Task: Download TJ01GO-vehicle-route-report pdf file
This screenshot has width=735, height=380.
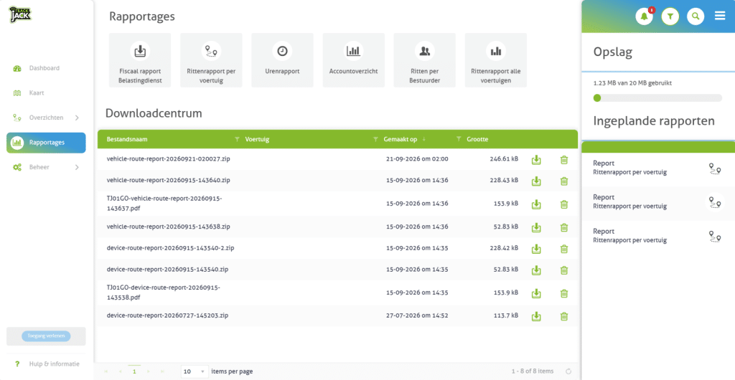Action: coord(536,204)
